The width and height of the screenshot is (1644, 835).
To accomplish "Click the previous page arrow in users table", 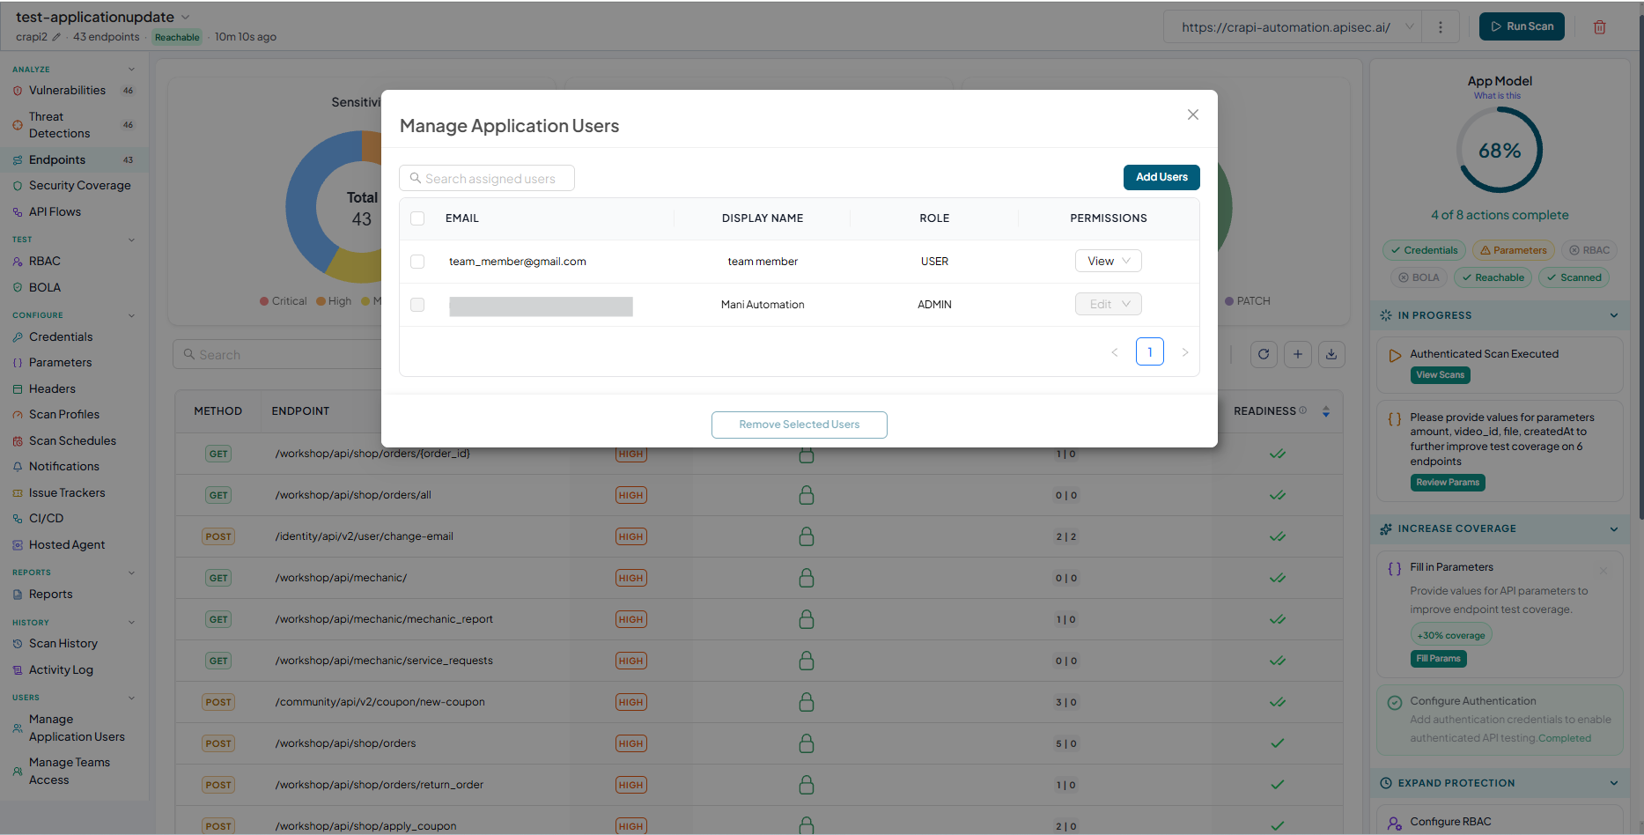I will (1115, 352).
